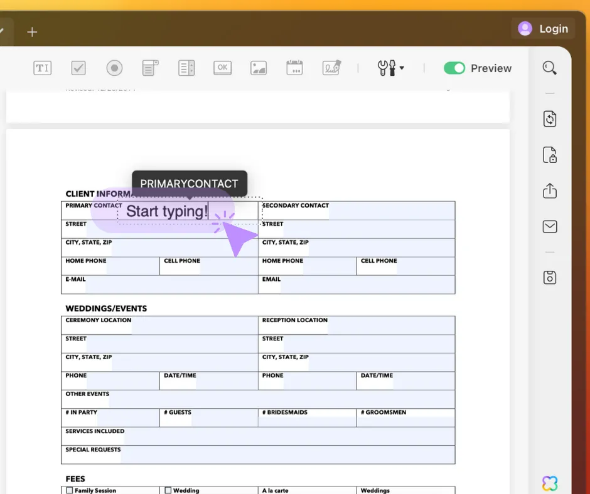The image size is (590, 494).
Task: Save the document via the sidebar save icon
Action: (549, 277)
